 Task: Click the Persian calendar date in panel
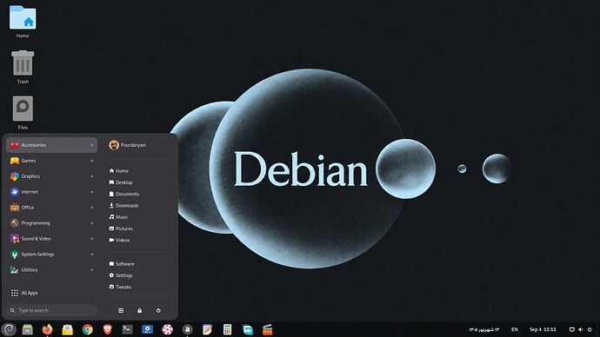[x=484, y=329]
